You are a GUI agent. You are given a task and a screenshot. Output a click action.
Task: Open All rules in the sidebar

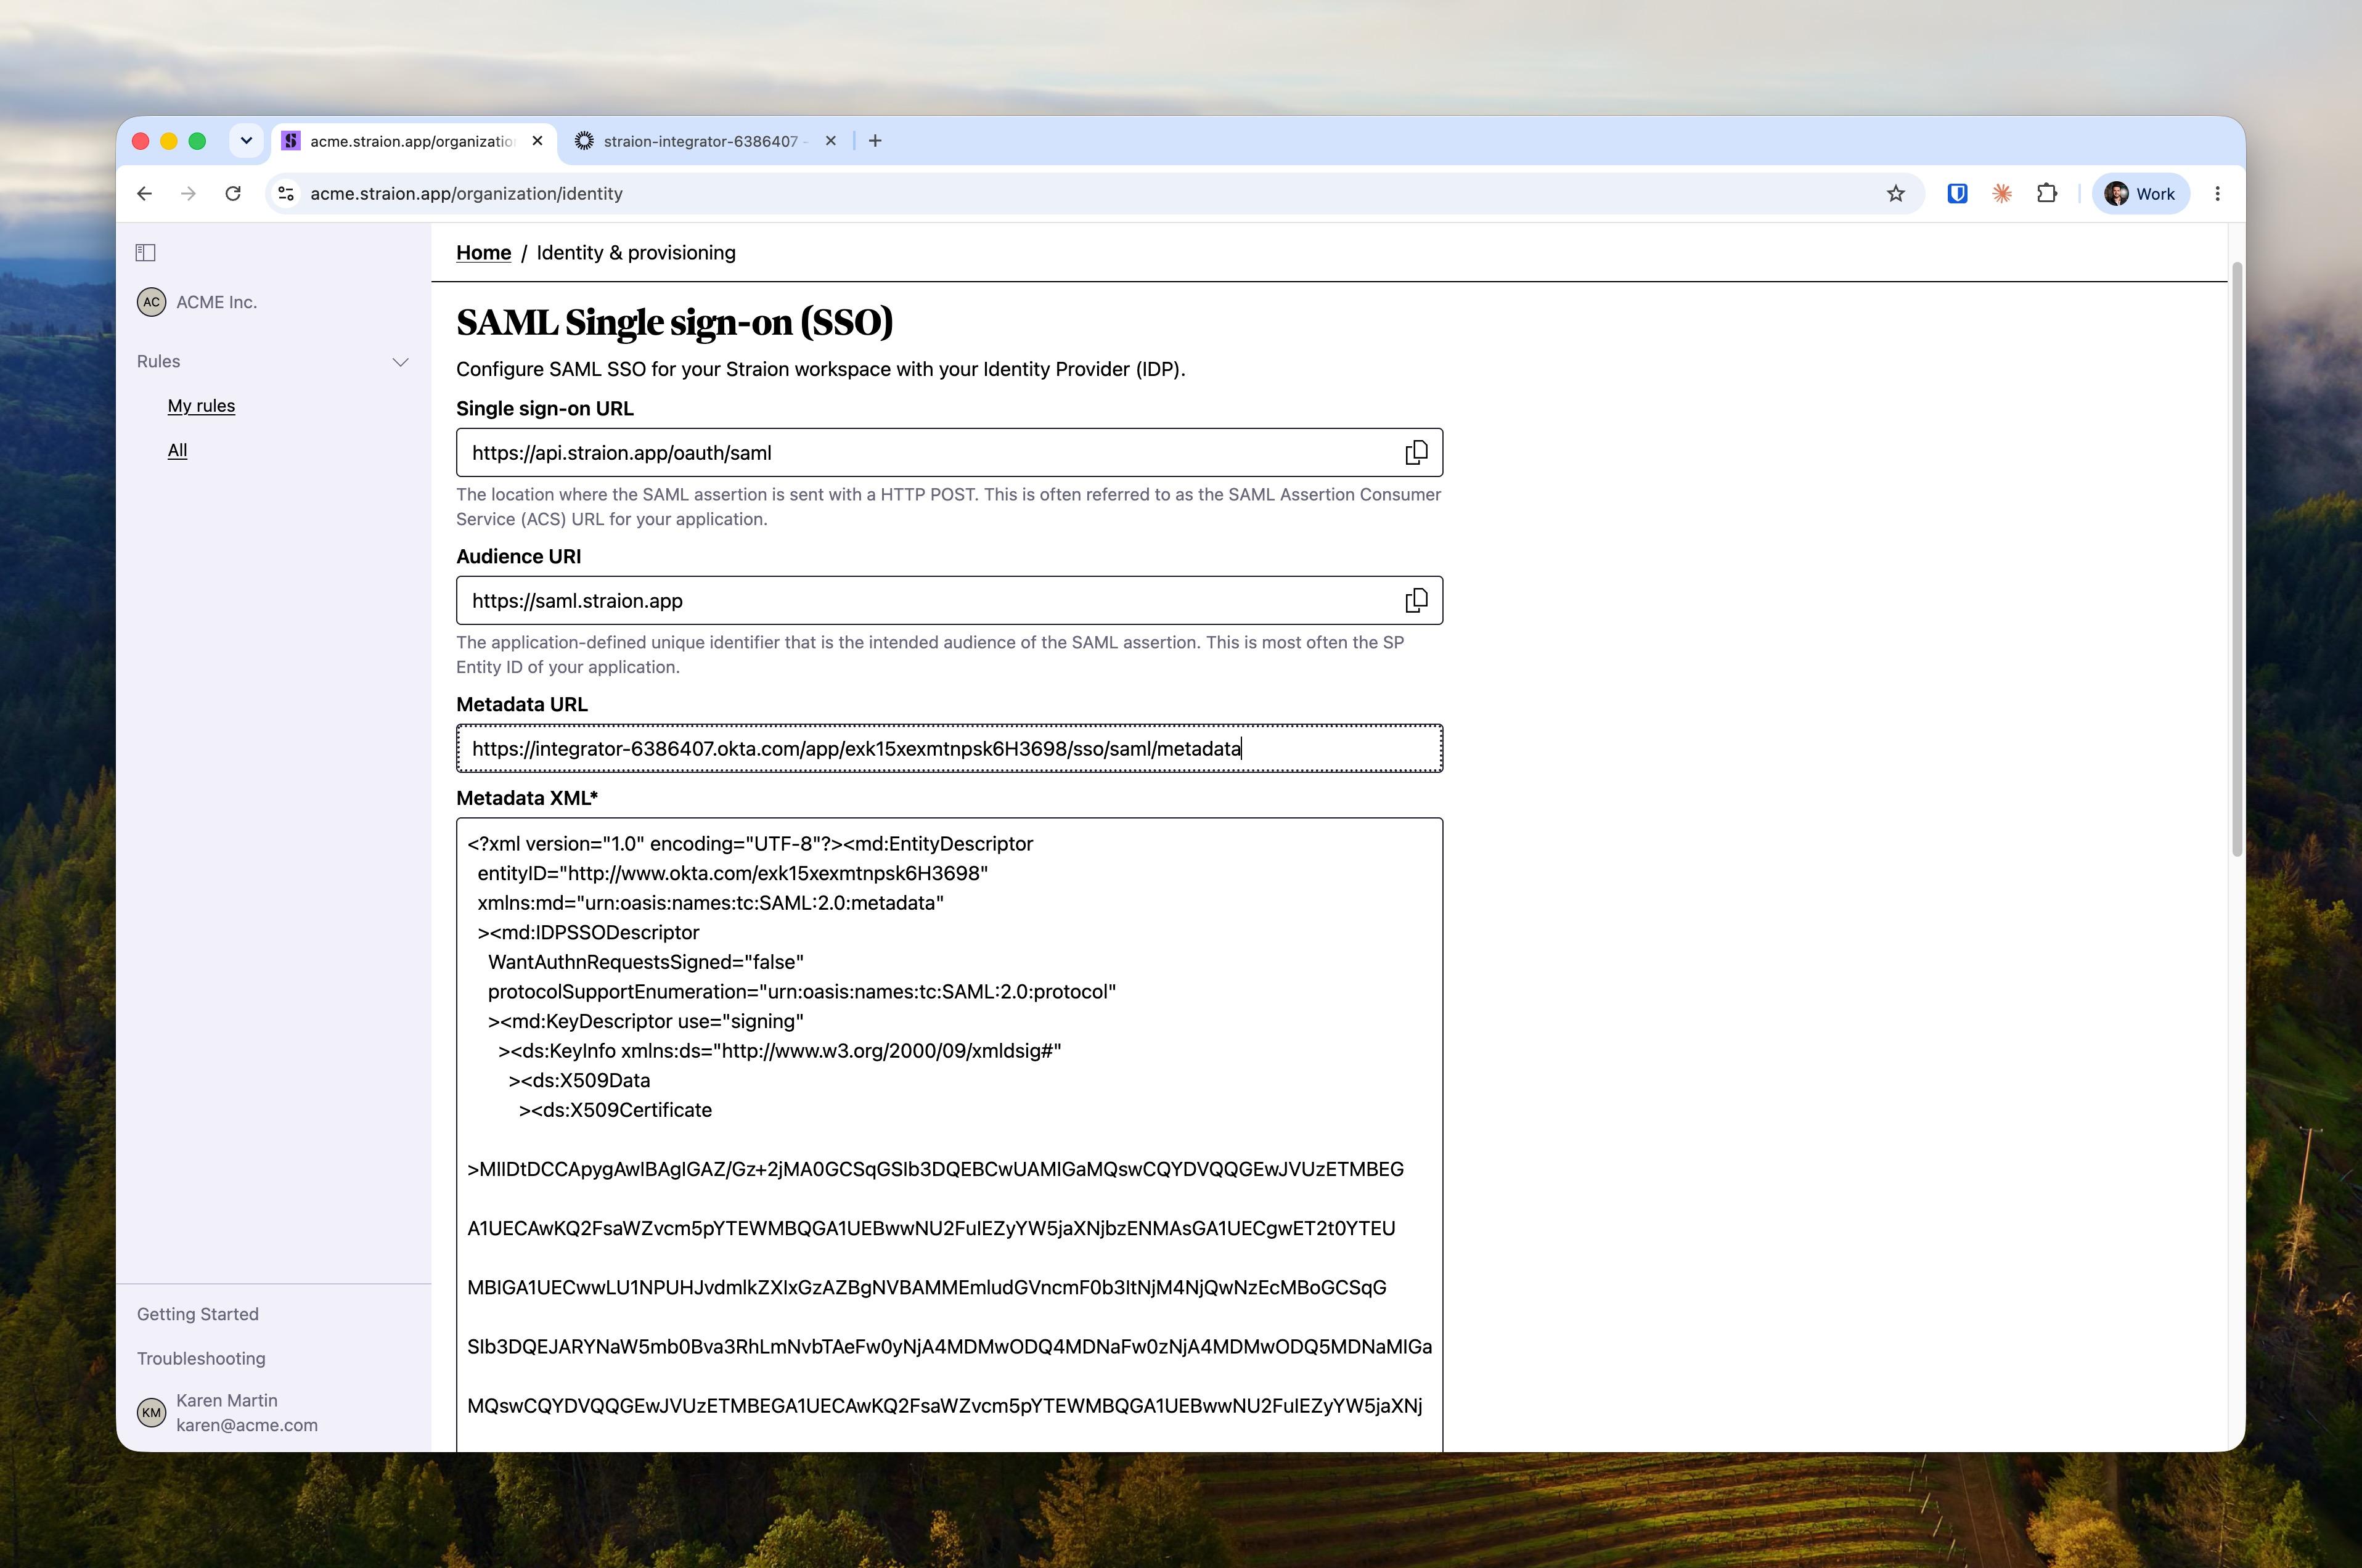tap(177, 450)
